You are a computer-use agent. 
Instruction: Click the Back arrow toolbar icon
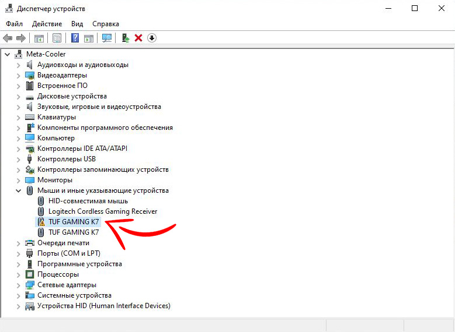(7, 38)
